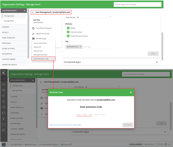Image resolution: width=173 pixels, height=147 pixels.
Task: Click the lightbulb icon in the dark sidebar
Action: tap(4, 118)
